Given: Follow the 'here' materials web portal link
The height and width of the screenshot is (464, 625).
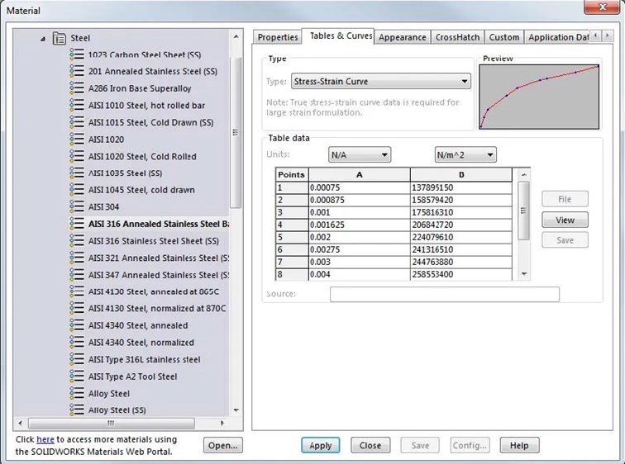Looking at the screenshot, I should (45, 439).
